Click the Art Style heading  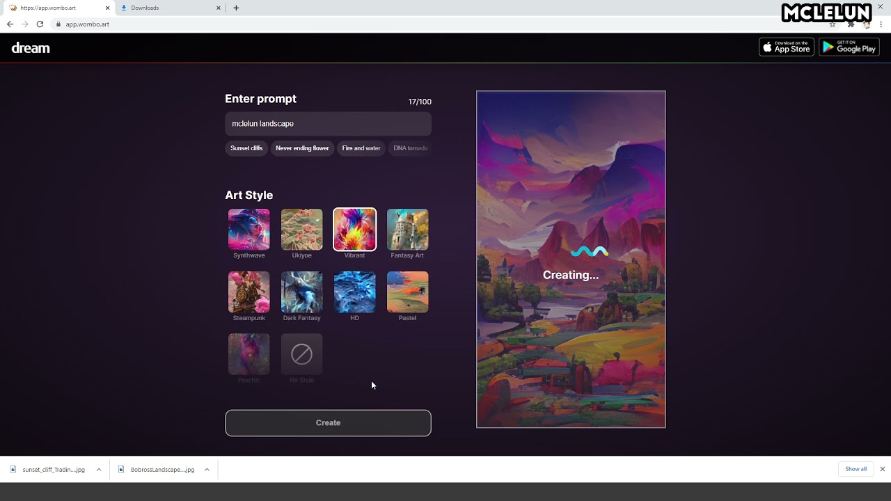[x=249, y=196]
